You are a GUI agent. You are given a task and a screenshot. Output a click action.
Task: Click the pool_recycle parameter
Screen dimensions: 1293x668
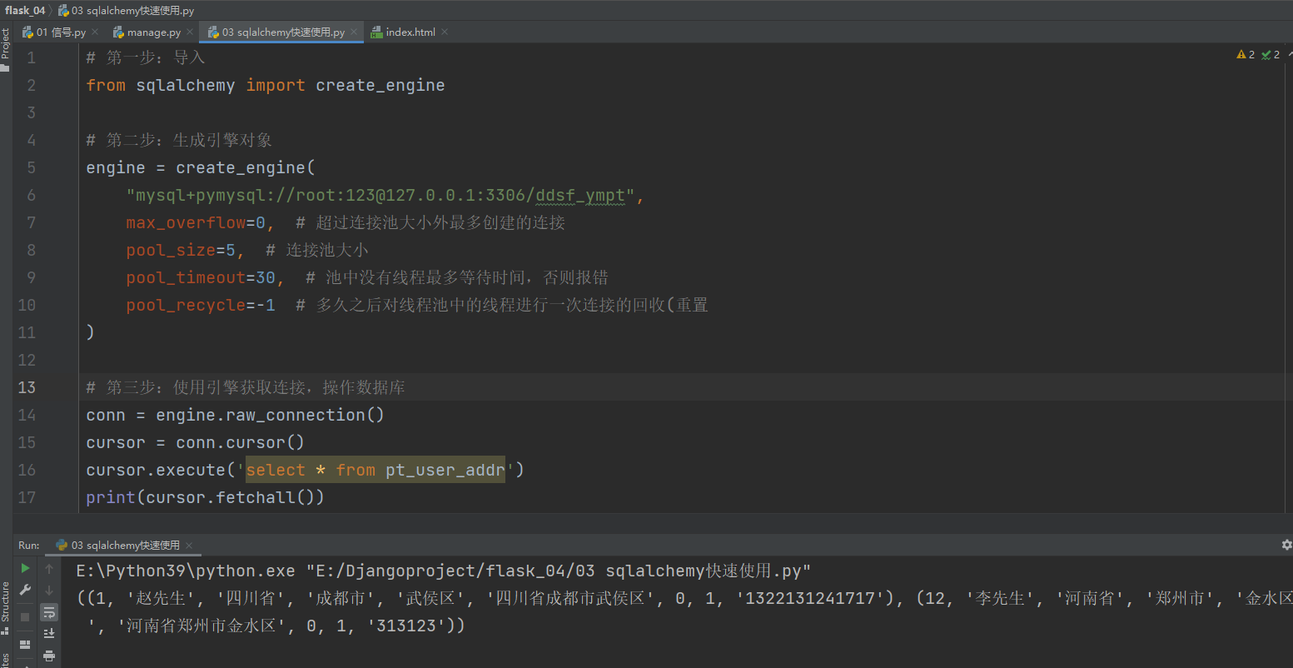(186, 305)
